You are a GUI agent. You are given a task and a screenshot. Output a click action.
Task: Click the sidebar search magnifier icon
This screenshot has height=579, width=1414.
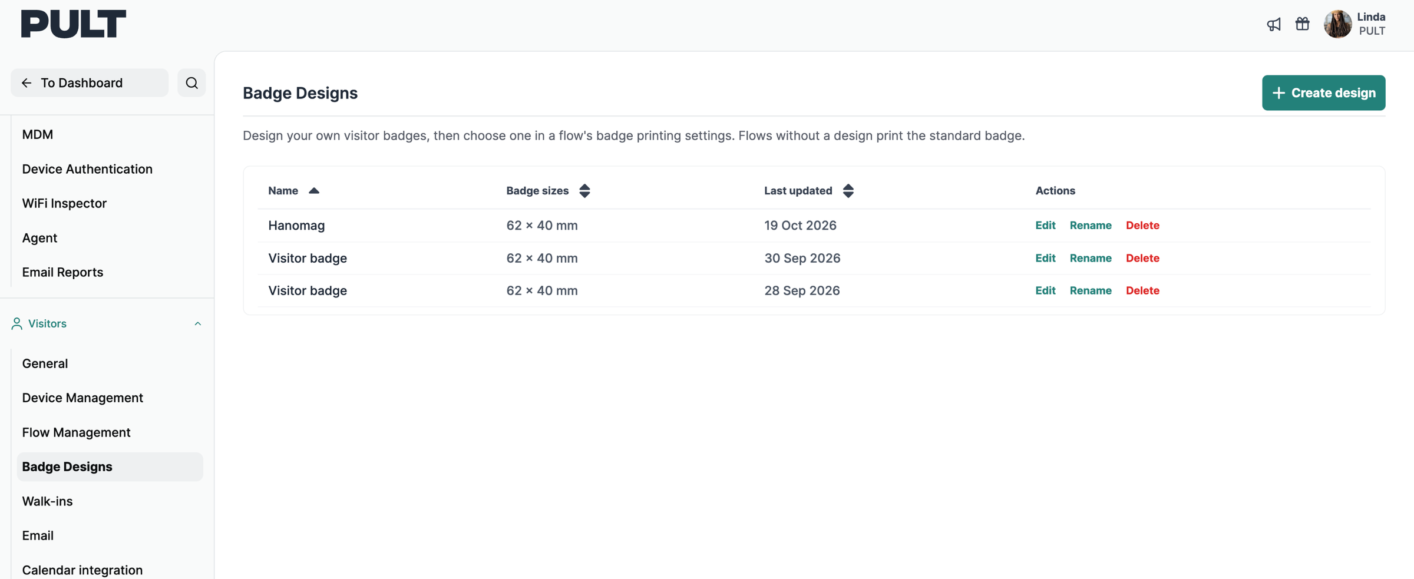coord(191,83)
